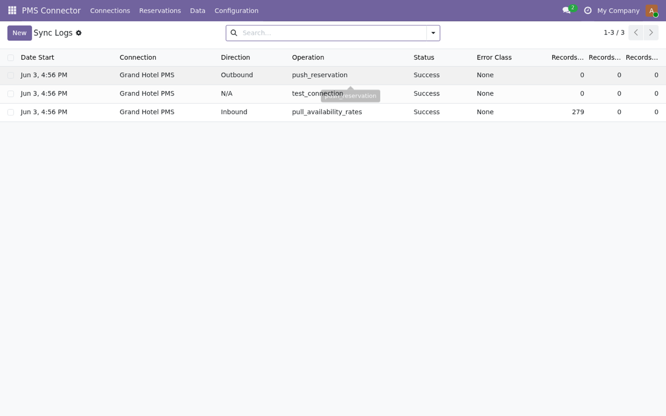Go to previous page arrow
666x416 pixels.
pyautogui.click(x=636, y=33)
